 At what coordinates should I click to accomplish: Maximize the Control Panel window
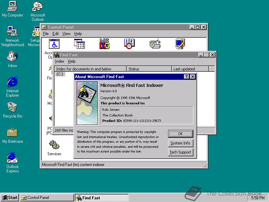coord(198,27)
